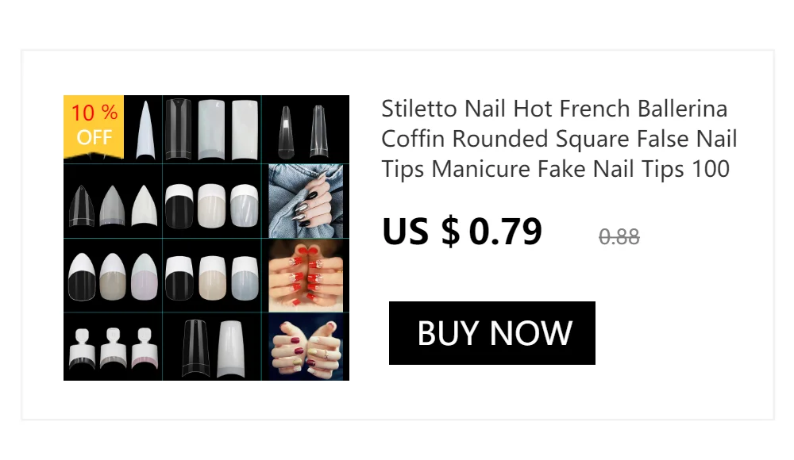The image size is (794, 460).
Task: Select the clear and white tapered tips thumbnail
Action: [212, 347]
